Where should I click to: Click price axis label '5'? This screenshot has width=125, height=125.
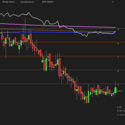coord(118,85)
